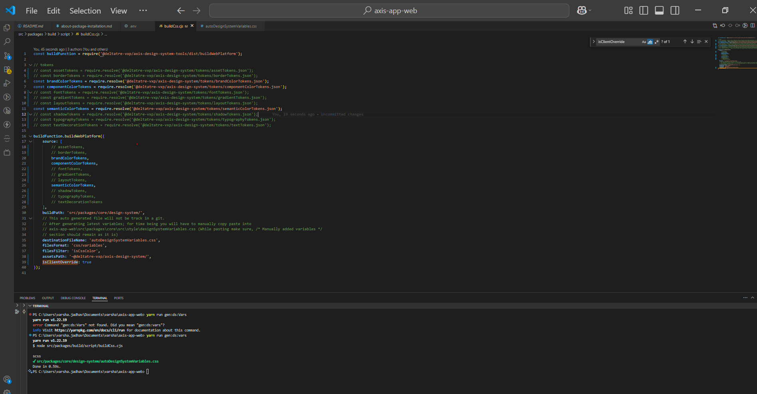Click the generated autoDesignSystemVariables.css path in terminal

97,361
